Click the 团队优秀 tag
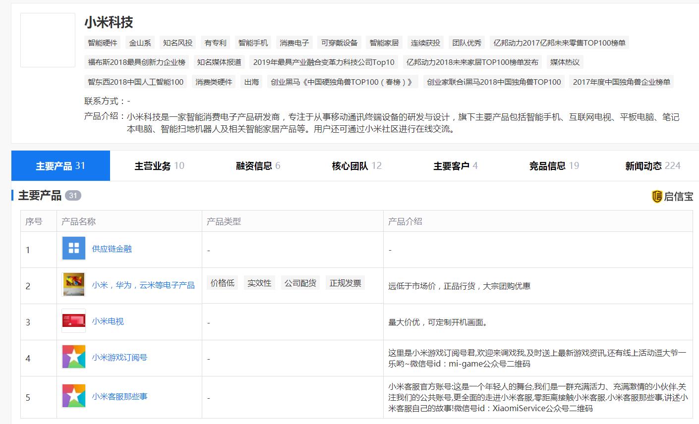 coord(467,43)
